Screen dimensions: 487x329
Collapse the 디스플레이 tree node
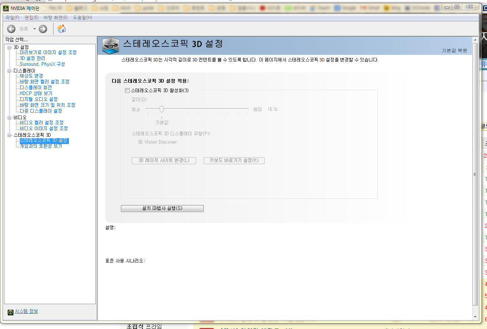coord(10,71)
